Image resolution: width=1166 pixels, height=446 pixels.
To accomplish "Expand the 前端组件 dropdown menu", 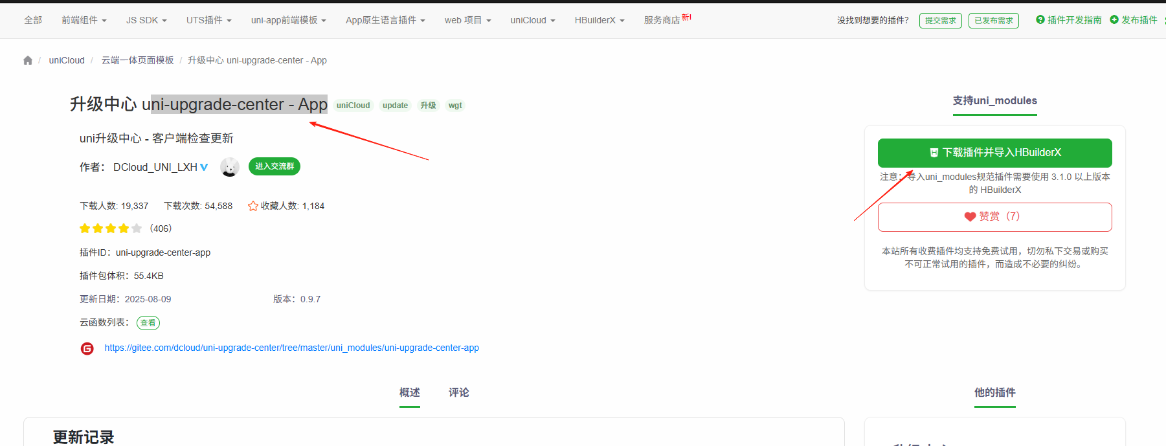I will (x=84, y=20).
